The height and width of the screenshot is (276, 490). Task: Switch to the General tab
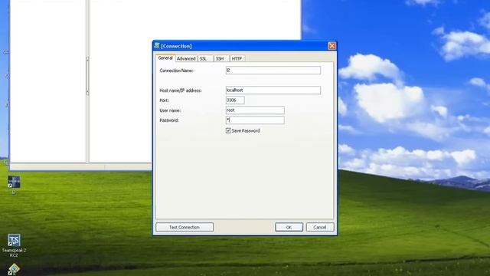pyautogui.click(x=165, y=58)
